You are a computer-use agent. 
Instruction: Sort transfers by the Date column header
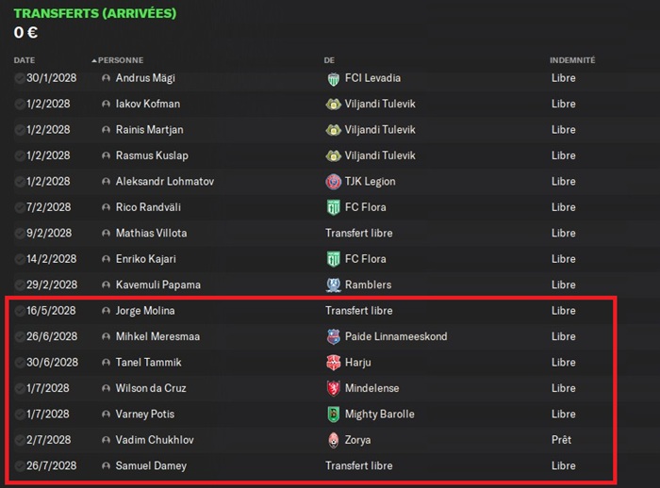[x=25, y=60]
